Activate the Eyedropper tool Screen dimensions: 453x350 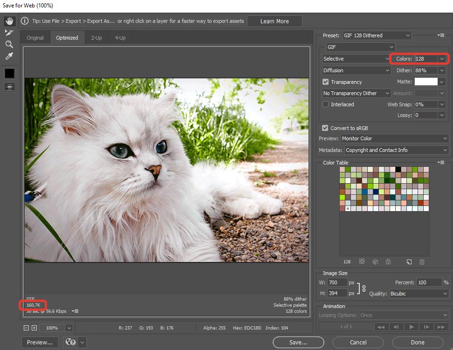(9, 56)
